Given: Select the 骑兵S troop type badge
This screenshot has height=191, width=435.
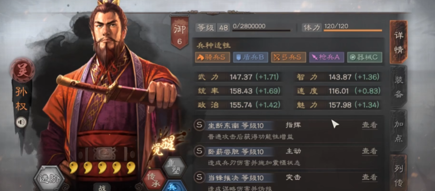Looking at the screenshot, I should click(213, 57).
